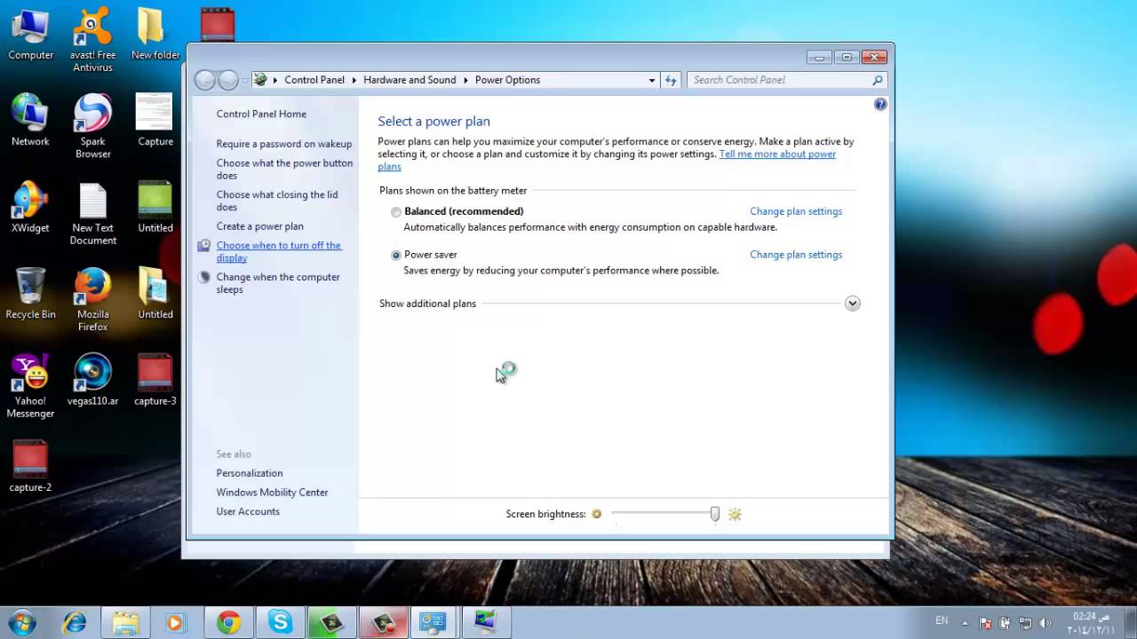1137x639 pixels.
Task: Refresh the Power Options address bar
Action: point(671,80)
